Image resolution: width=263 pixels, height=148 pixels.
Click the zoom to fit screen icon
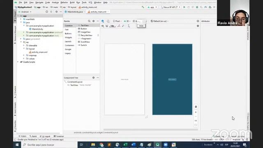(196, 125)
